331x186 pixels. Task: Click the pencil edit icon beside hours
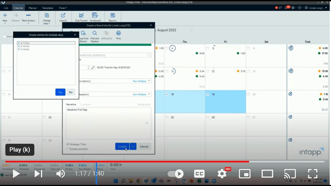(93, 67)
